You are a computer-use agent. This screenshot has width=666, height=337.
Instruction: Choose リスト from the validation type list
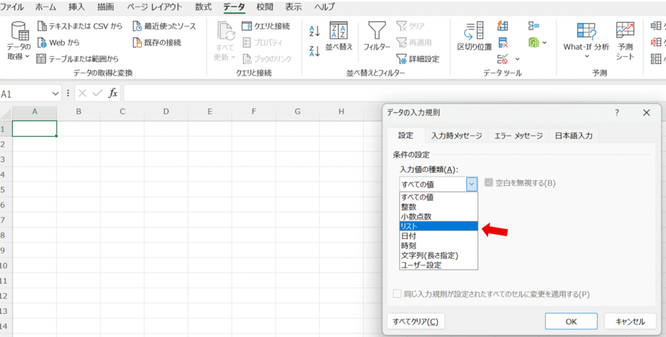click(x=438, y=227)
